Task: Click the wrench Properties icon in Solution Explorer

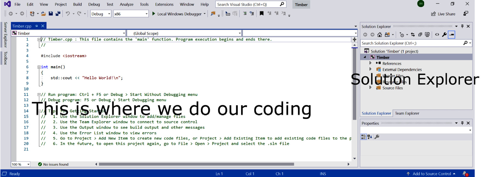Action: tap(444, 35)
